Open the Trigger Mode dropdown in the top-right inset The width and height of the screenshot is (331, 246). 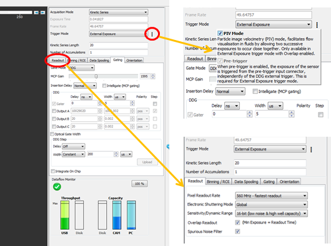(x=274, y=24)
